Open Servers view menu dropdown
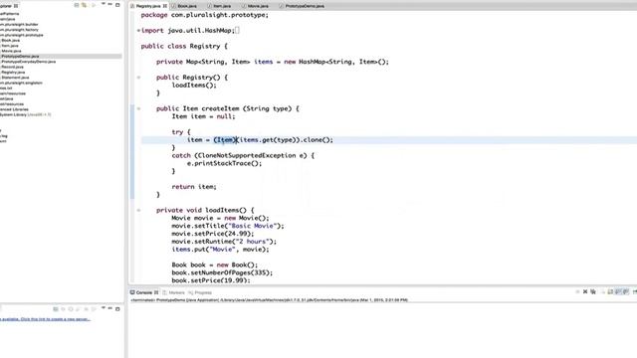Screen dimensions: 637x358 103,308
